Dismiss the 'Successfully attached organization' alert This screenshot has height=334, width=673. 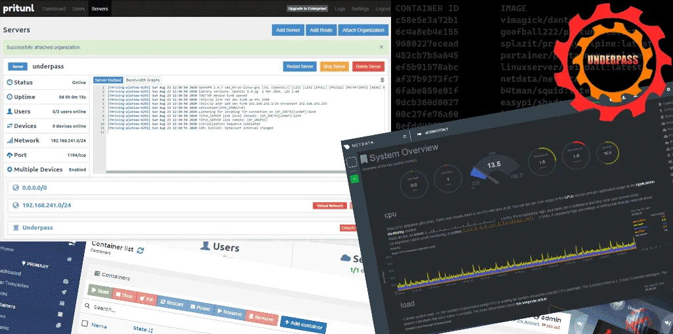pos(381,47)
